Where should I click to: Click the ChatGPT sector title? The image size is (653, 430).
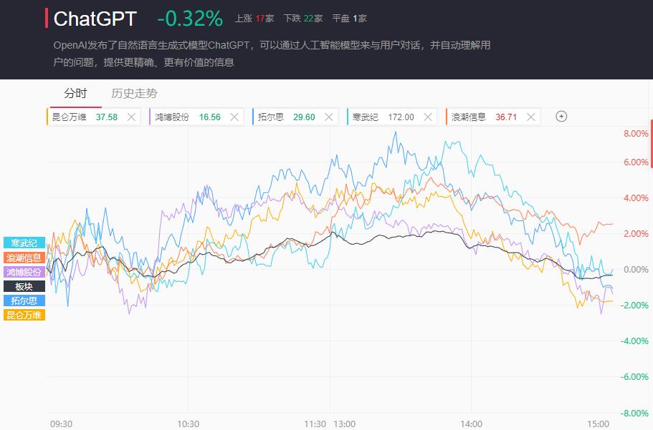click(95, 19)
